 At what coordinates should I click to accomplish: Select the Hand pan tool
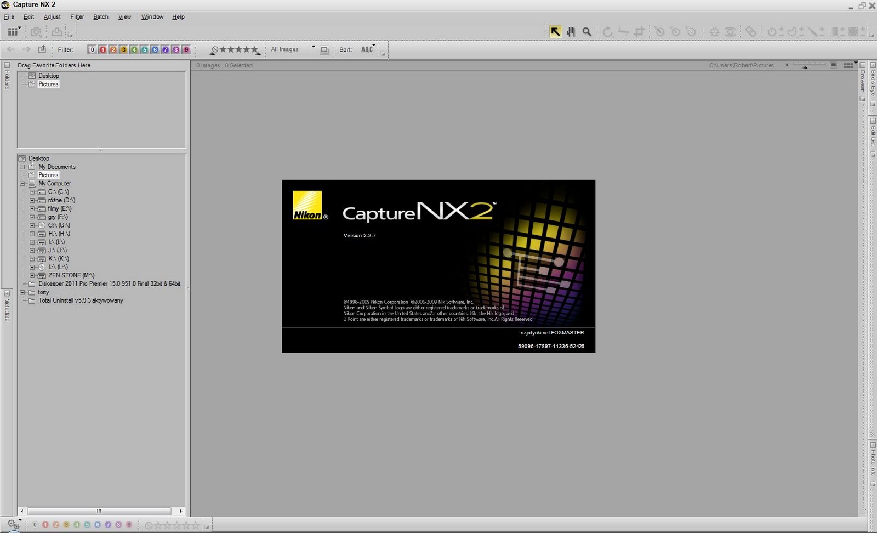click(571, 32)
